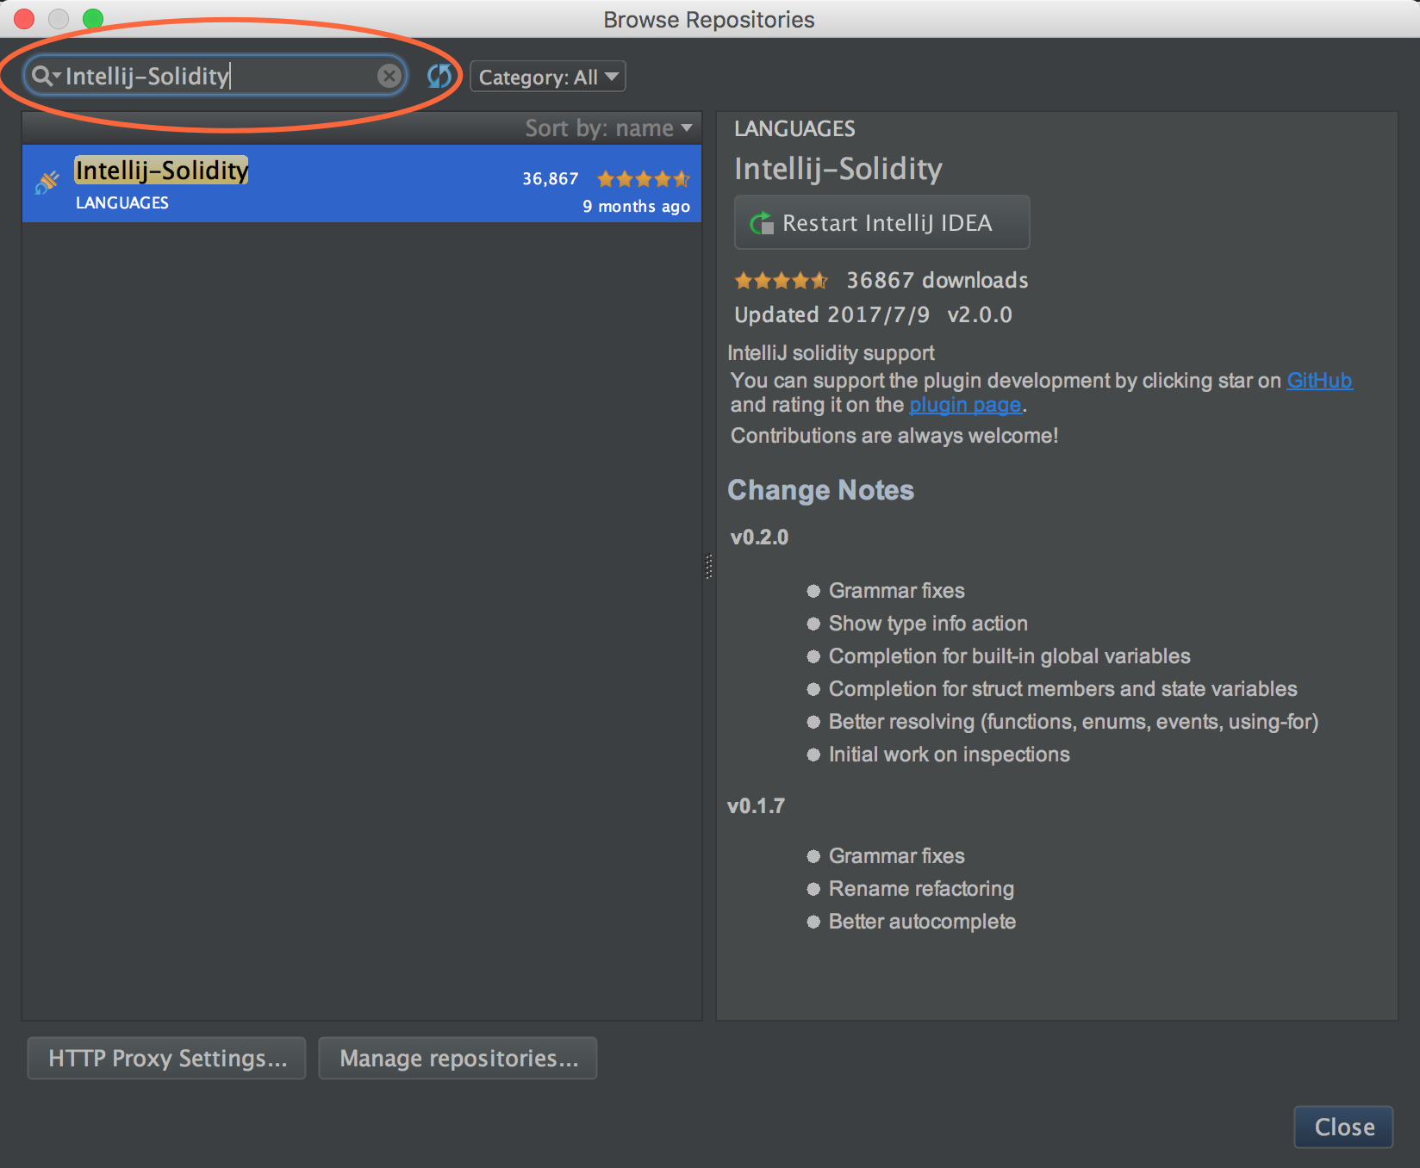Image resolution: width=1420 pixels, height=1168 pixels.
Task: Click the 'v0.2.0' version label
Action: pyautogui.click(x=759, y=537)
